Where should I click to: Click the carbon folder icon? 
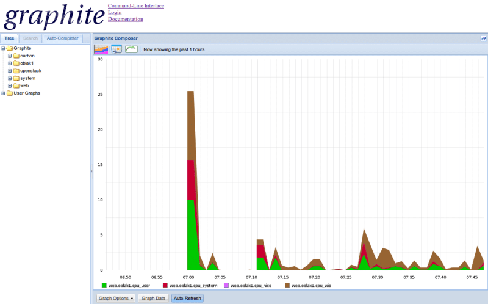point(16,56)
